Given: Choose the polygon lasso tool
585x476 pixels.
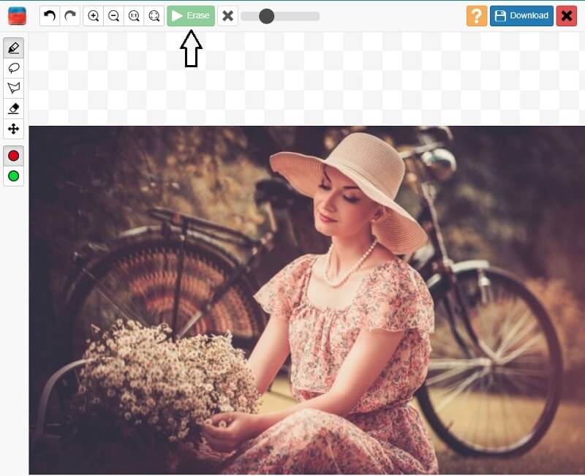Looking at the screenshot, I should click(13, 88).
